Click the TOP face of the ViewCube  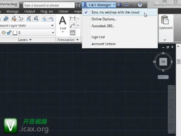[x=163, y=62]
